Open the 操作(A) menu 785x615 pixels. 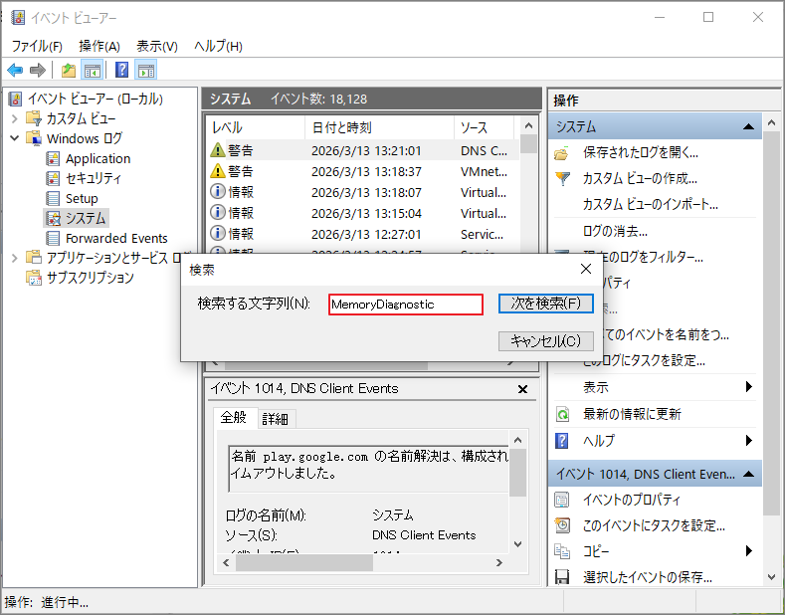tap(99, 46)
